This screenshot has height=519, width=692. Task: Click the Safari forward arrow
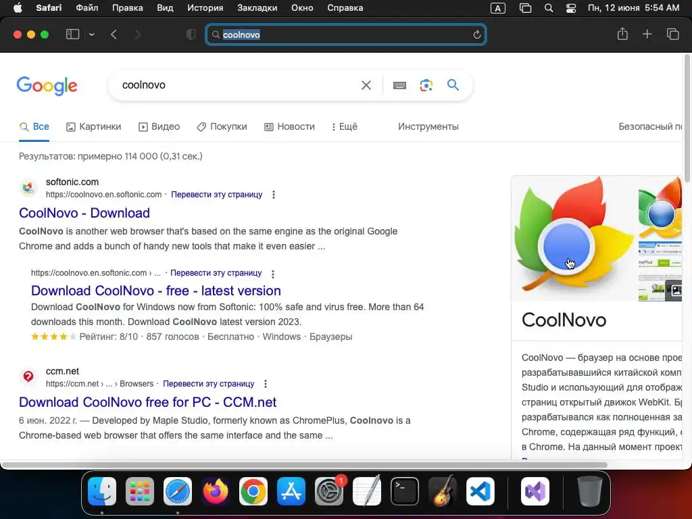coord(137,34)
